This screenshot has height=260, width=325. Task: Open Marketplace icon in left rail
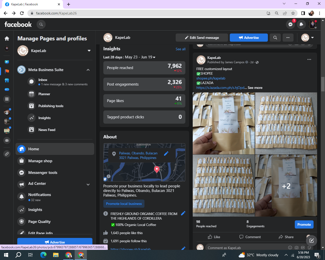pyautogui.click(x=7, y=80)
